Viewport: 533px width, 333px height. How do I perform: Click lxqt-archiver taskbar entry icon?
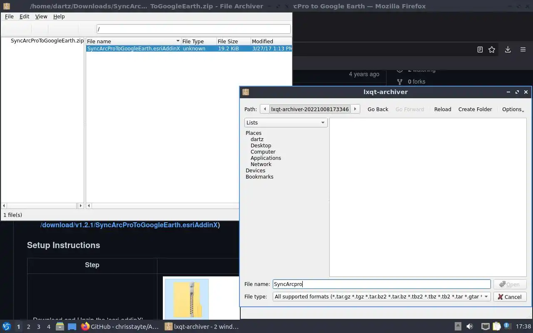pos(168,327)
